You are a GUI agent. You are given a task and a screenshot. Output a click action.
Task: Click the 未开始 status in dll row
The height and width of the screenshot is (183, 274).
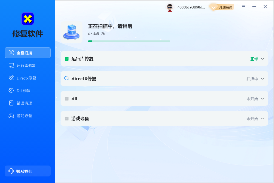tap(252, 99)
